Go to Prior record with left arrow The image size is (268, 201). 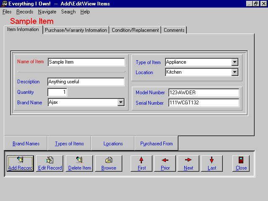tap(165, 163)
